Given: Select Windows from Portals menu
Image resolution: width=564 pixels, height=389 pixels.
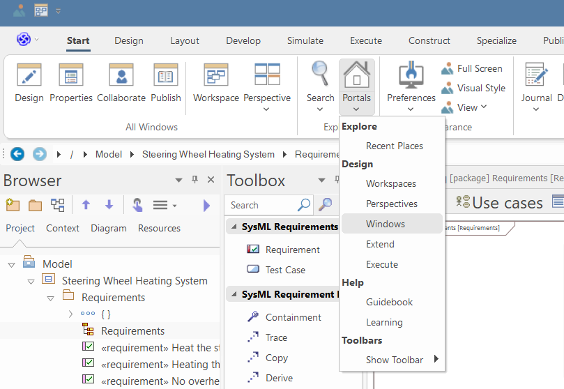Looking at the screenshot, I should click(386, 224).
